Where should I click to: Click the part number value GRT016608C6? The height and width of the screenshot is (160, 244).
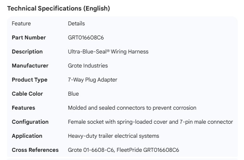tap(86, 37)
